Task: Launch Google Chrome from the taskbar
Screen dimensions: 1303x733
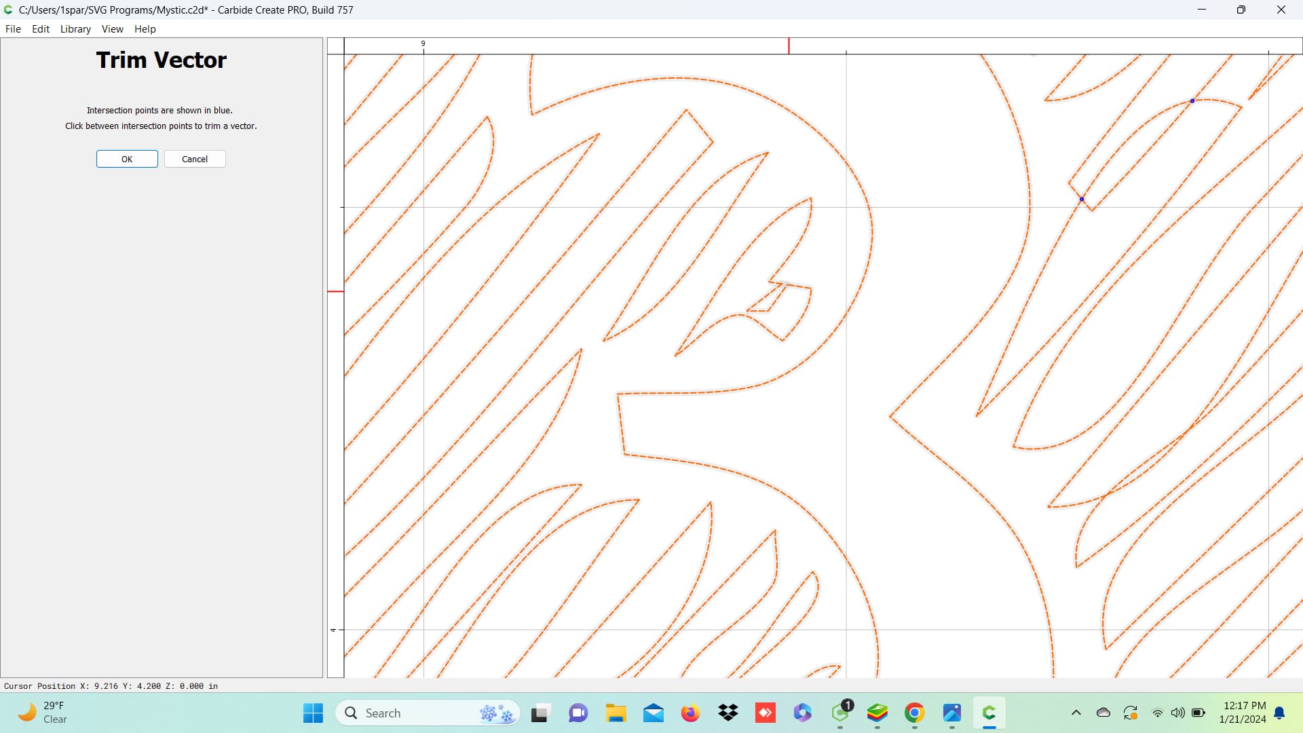Action: (x=915, y=713)
